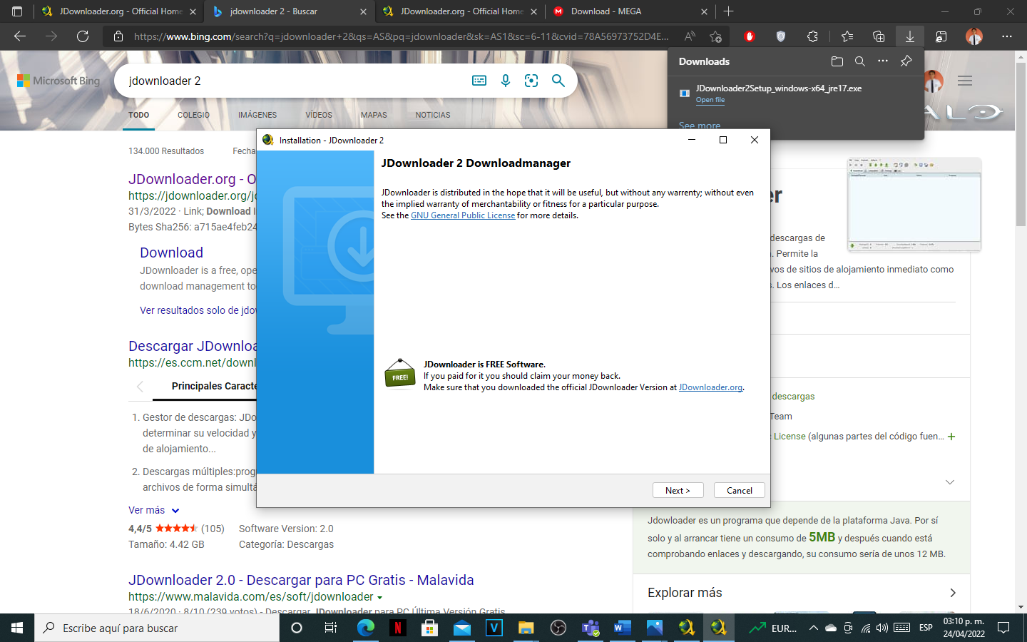Expand knowledge panel chevron down

(950, 482)
